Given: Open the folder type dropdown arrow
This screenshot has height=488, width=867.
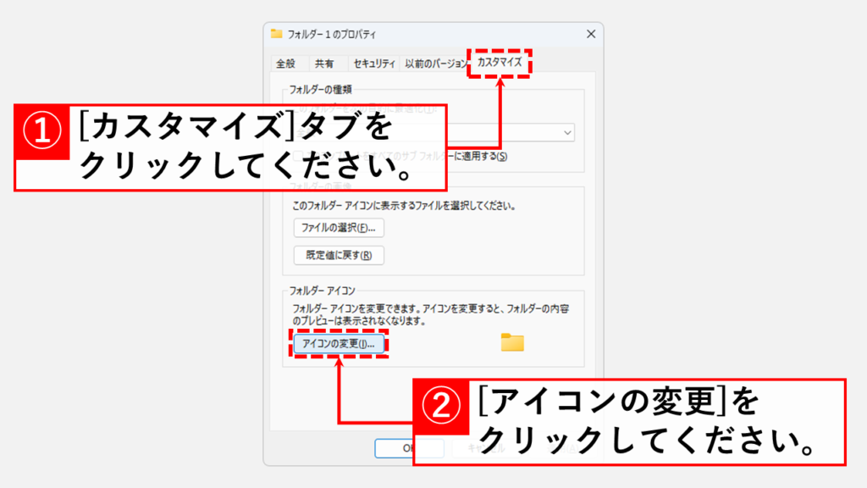Looking at the screenshot, I should point(566,133).
